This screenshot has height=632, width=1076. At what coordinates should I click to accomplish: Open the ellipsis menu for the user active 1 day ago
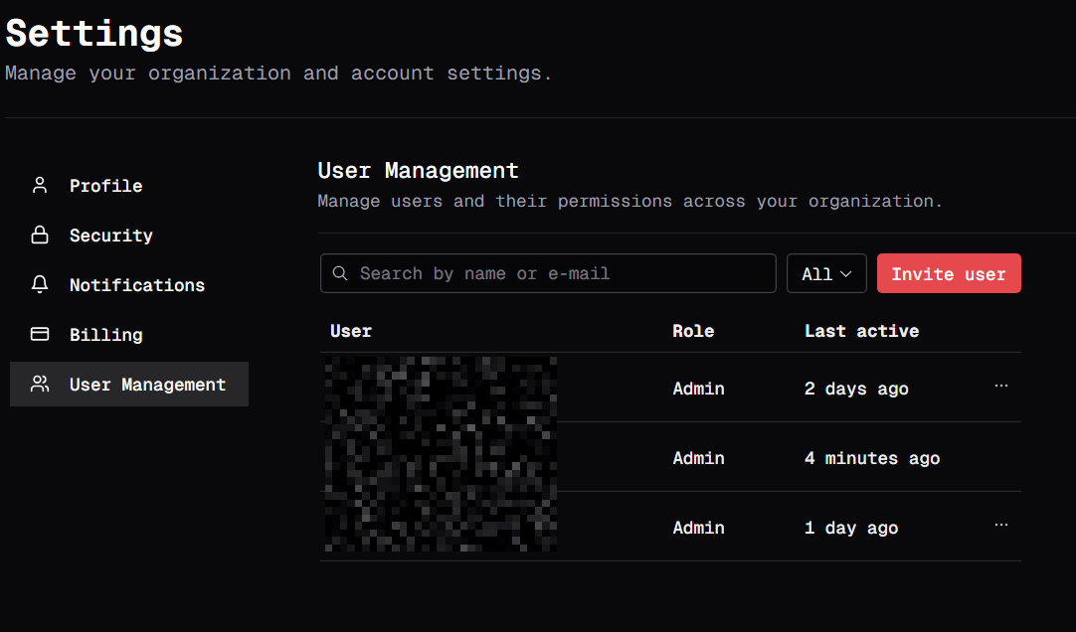coord(1000,526)
